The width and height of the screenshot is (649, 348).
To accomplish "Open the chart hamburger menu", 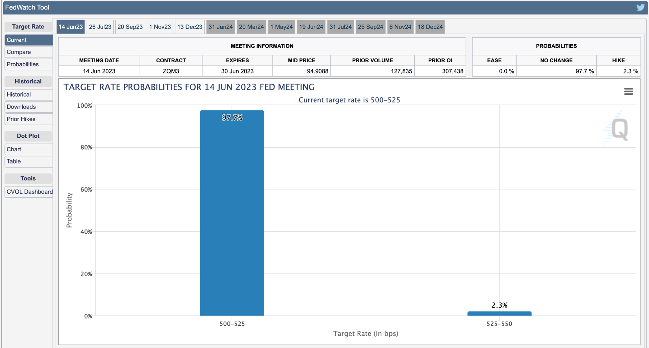I will tap(628, 91).
